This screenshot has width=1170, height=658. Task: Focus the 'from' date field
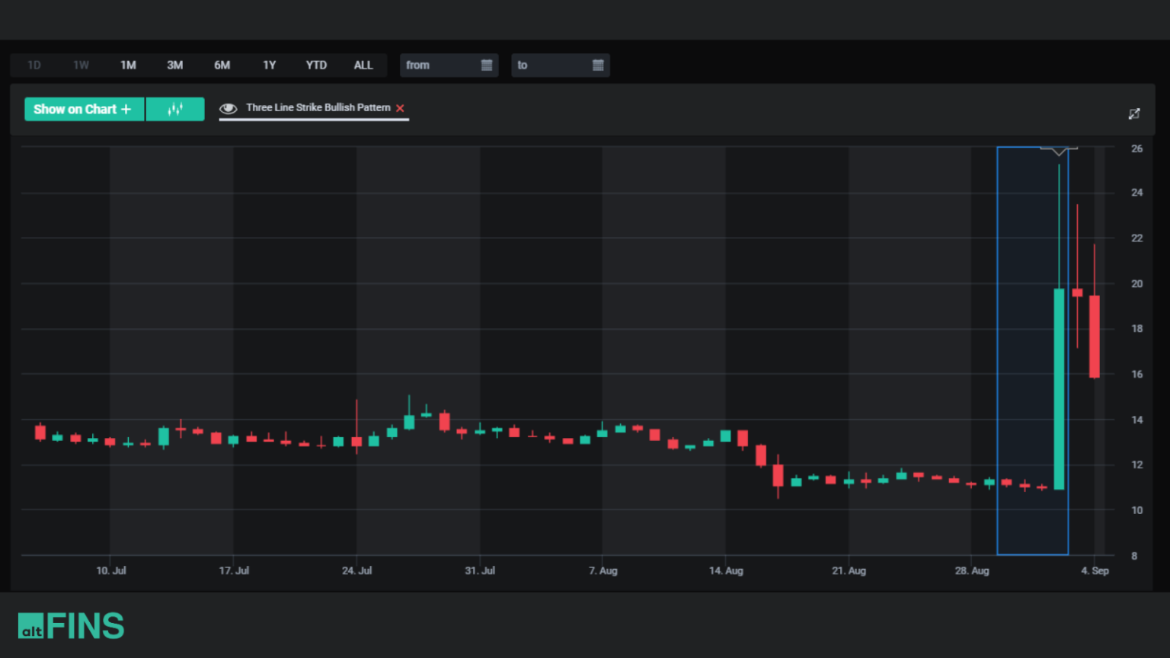pyautogui.click(x=449, y=65)
